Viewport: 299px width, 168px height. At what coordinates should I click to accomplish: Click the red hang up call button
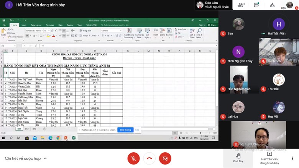149,158
